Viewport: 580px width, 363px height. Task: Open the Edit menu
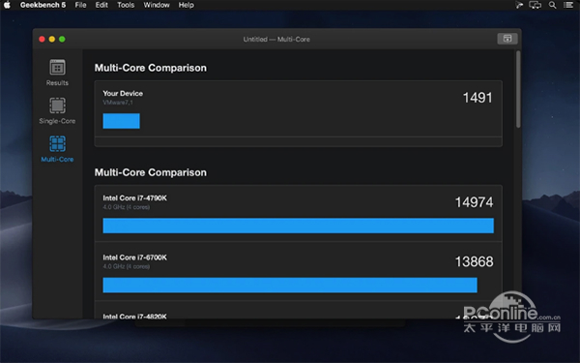(101, 5)
